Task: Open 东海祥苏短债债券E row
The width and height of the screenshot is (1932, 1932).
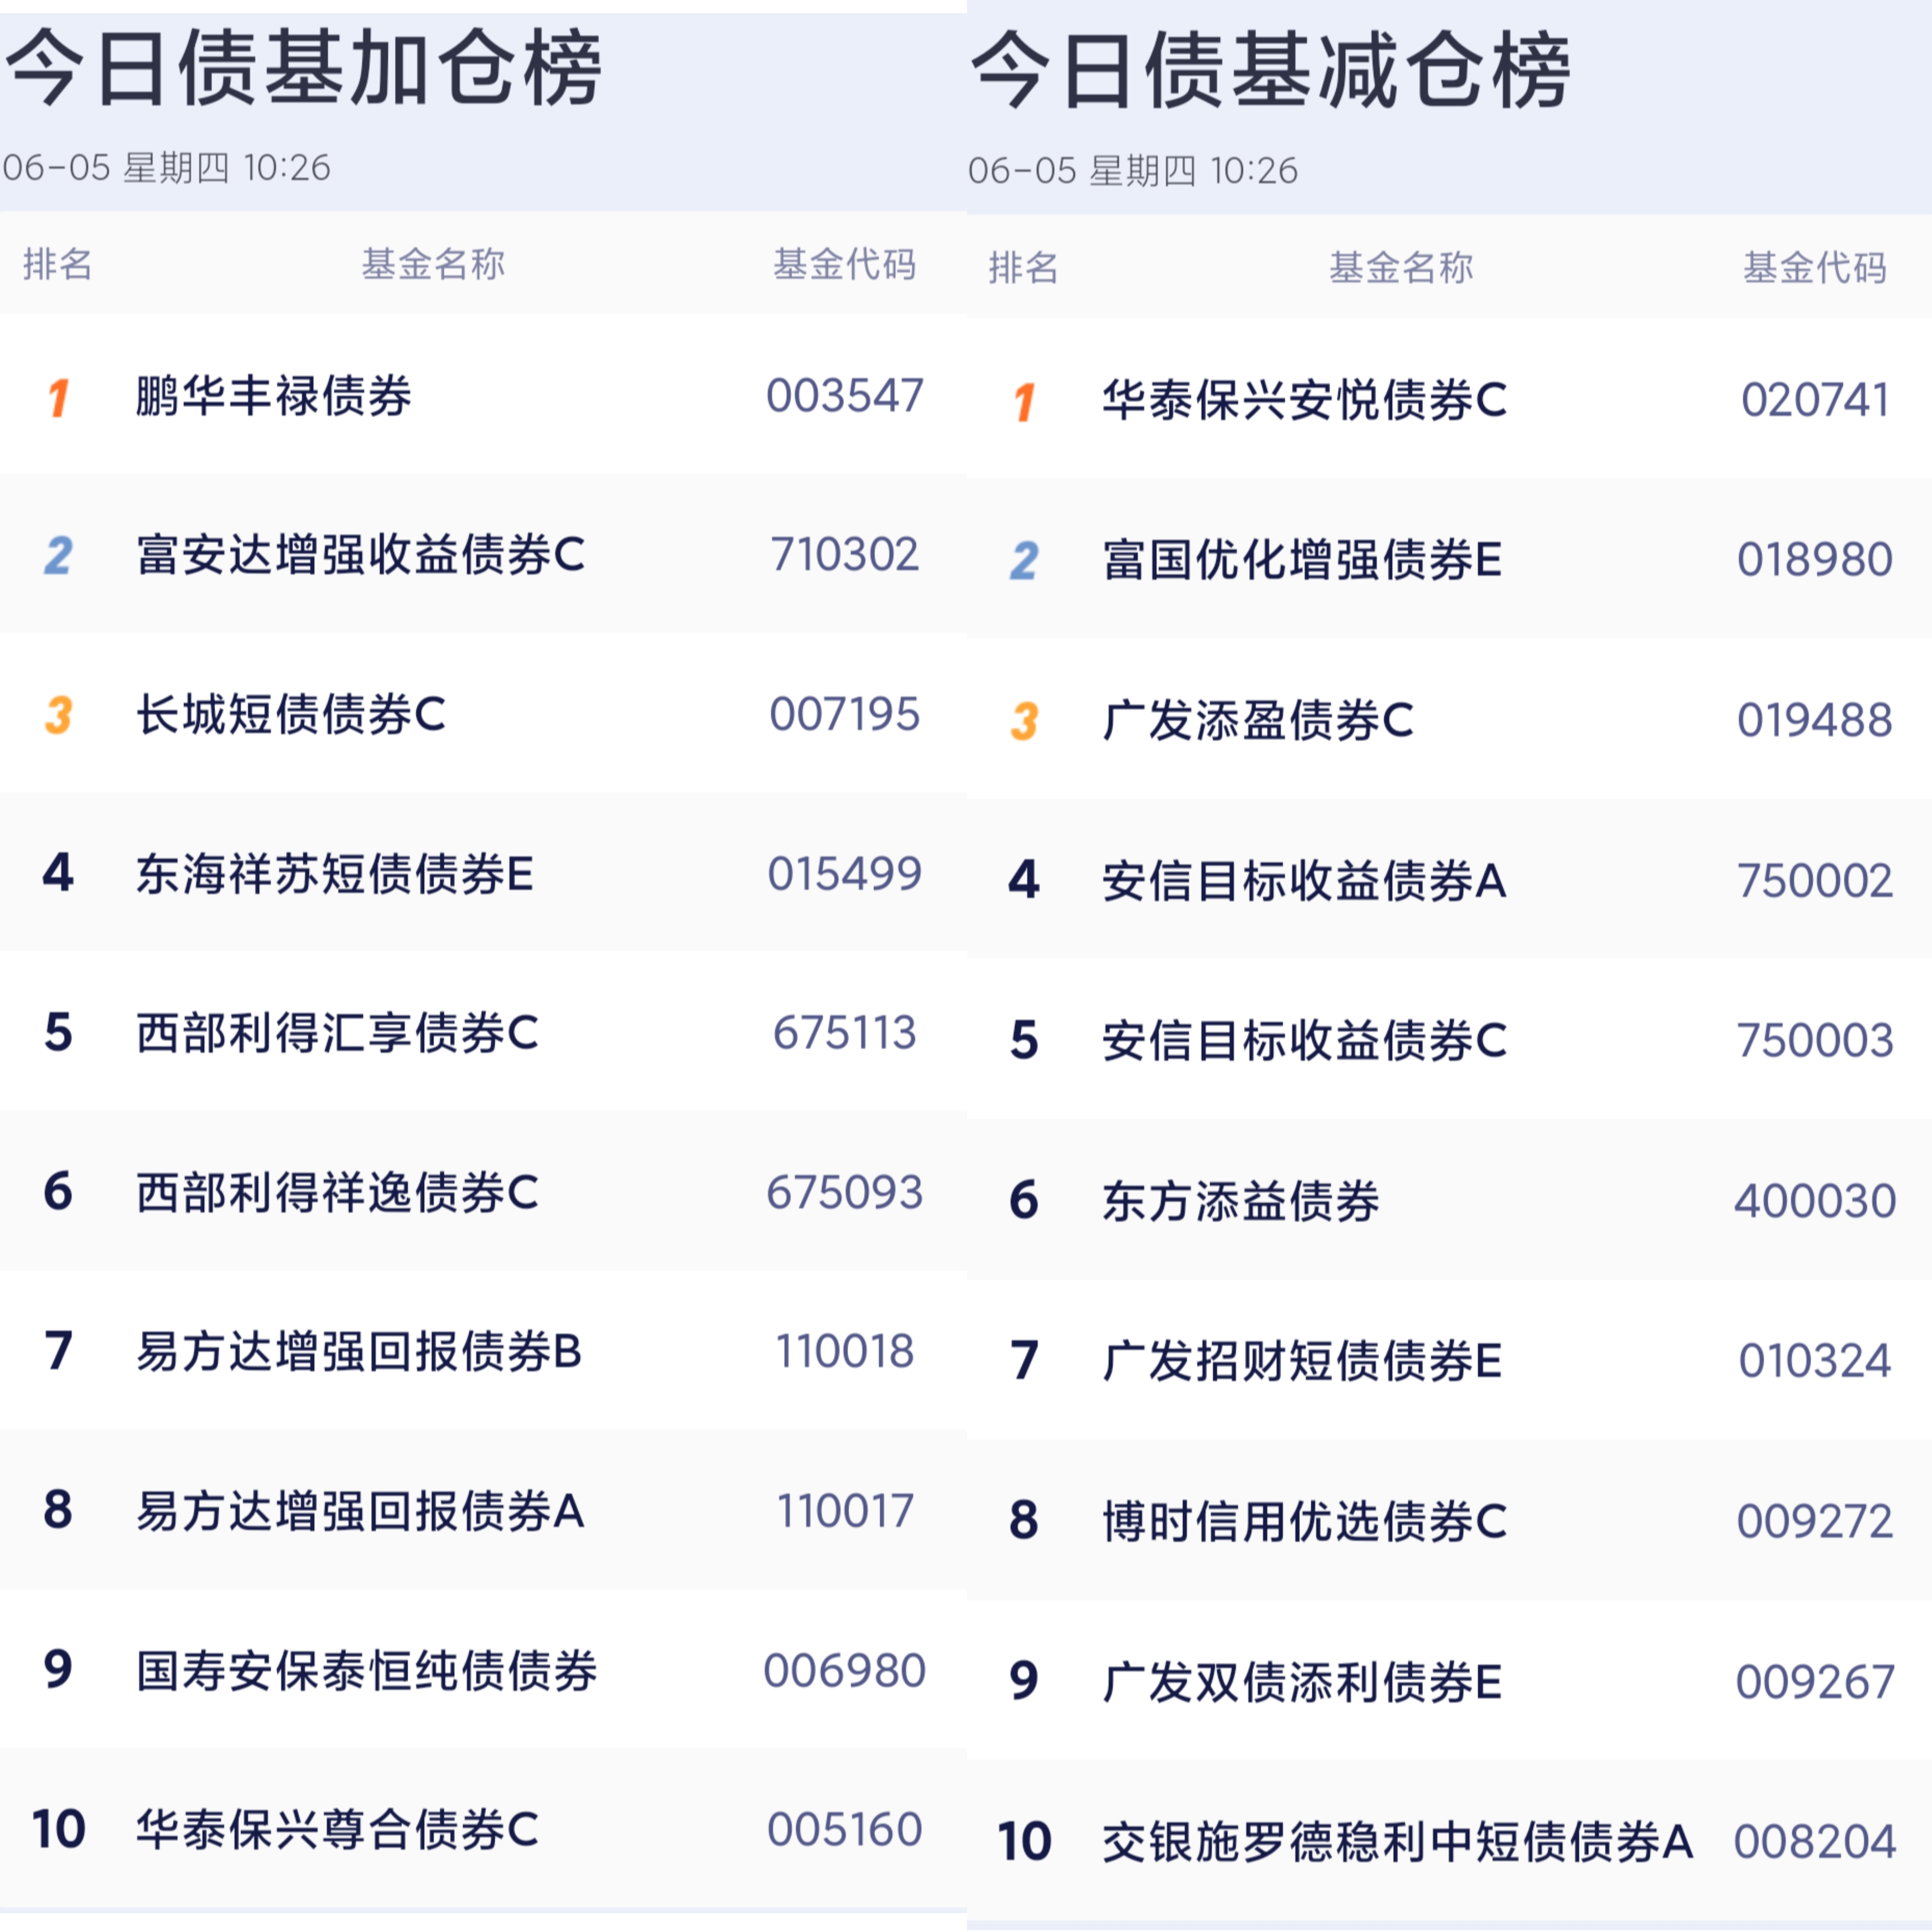Action: [334, 874]
